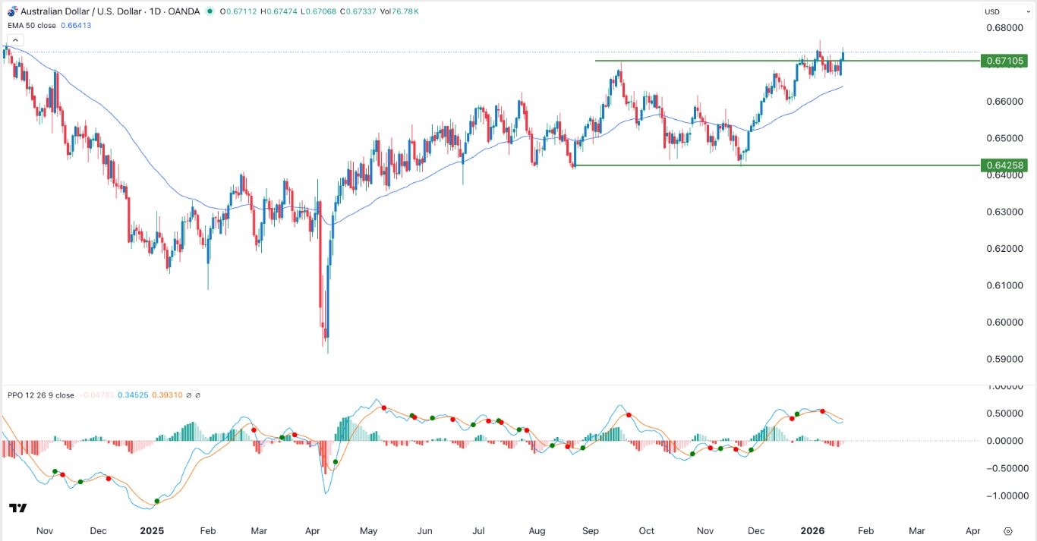The width and height of the screenshot is (1037, 541).
Task: Select the 0.64258 support price label
Action: click(x=1005, y=165)
